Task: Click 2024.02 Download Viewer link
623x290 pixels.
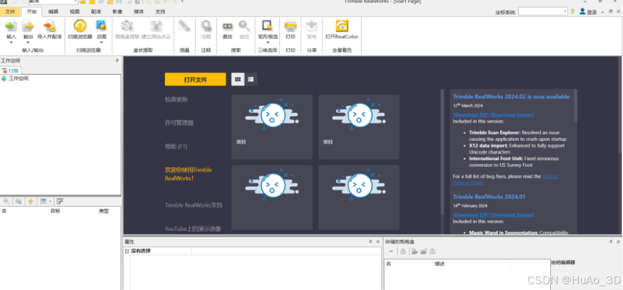Action: pos(513,115)
